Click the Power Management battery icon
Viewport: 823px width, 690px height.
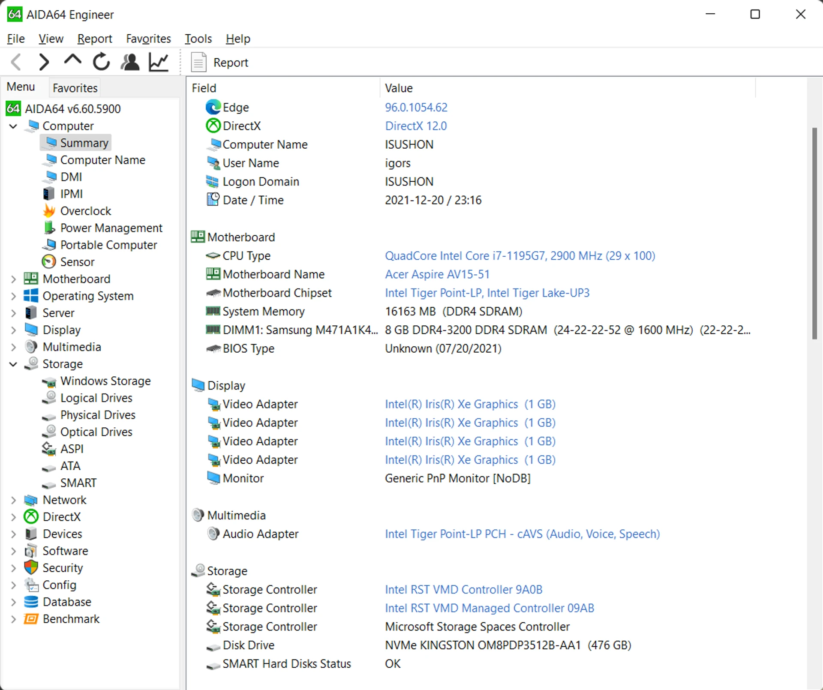(x=49, y=228)
